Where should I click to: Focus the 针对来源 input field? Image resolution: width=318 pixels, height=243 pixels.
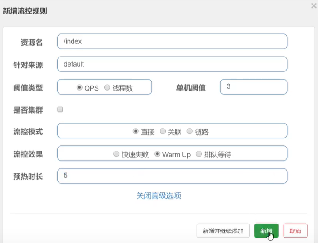[172, 64]
